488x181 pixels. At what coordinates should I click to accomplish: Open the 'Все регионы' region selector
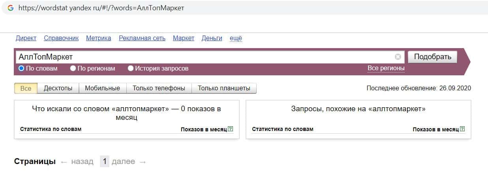(x=386, y=68)
